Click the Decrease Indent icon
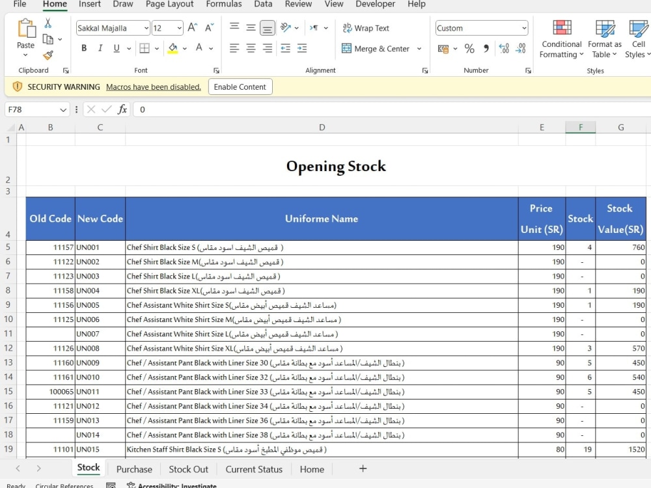 click(286, 49)
